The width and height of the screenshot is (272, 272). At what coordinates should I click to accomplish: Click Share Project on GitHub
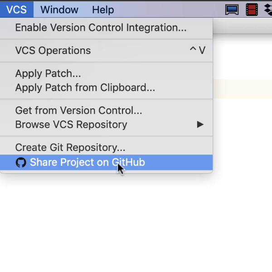[87, 162]
